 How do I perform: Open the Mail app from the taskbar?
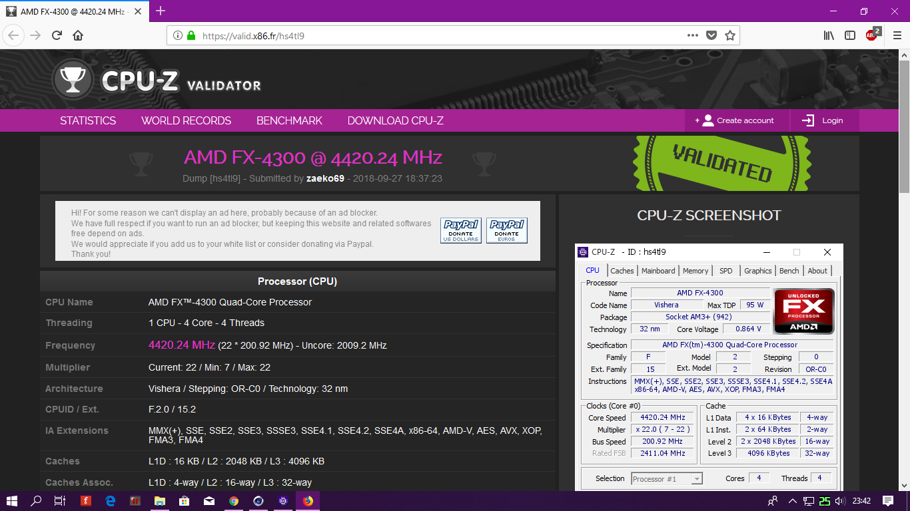coord(209,501)
